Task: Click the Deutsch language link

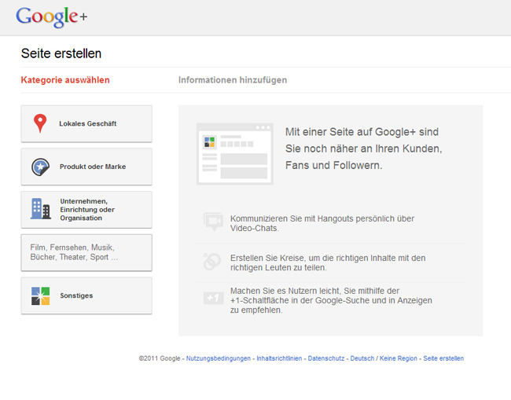Action: (362, 358)
